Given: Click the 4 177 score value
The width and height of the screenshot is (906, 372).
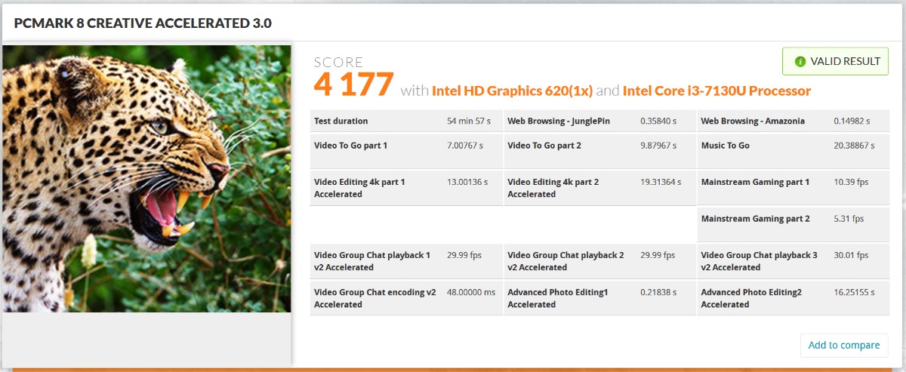Looking at the screenshot, I should click(x=353, y=85).
